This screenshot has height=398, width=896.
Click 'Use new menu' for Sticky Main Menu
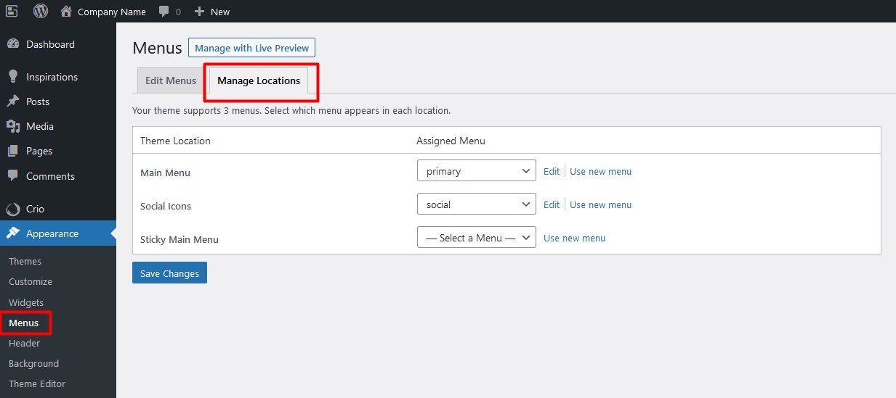(x=574, y=238)
